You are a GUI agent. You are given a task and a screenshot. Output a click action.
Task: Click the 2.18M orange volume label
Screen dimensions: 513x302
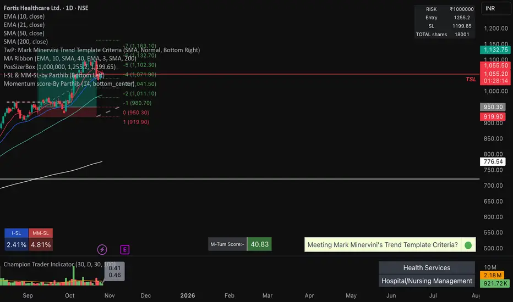492,275
